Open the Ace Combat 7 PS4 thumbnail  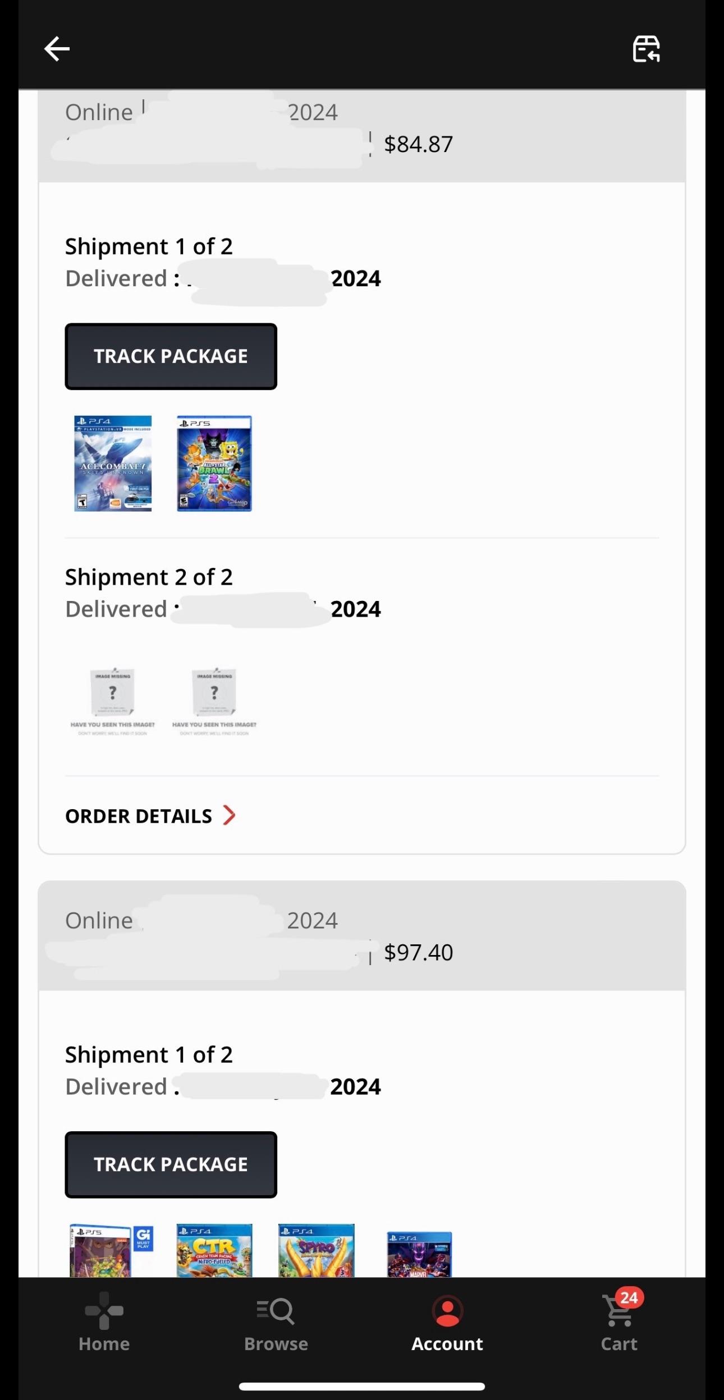click(x=112, y=462)
